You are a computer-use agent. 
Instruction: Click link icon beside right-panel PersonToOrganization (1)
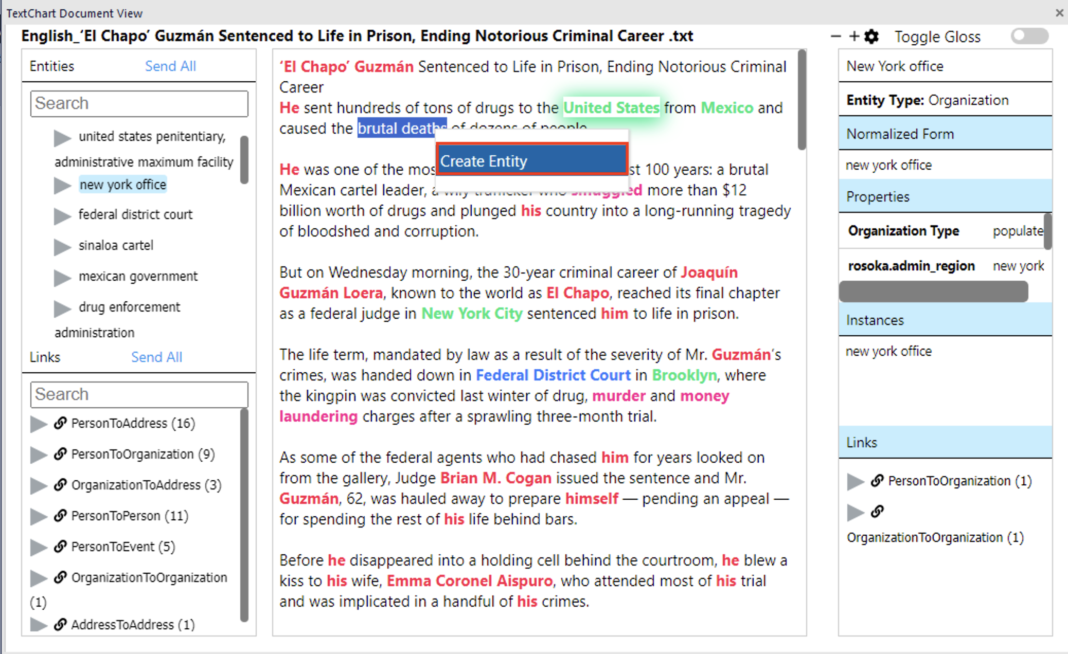(877, 481)
